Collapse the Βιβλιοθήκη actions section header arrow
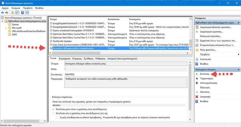The width and height of the screenshot is (241, 127). (x=238, y=23)
